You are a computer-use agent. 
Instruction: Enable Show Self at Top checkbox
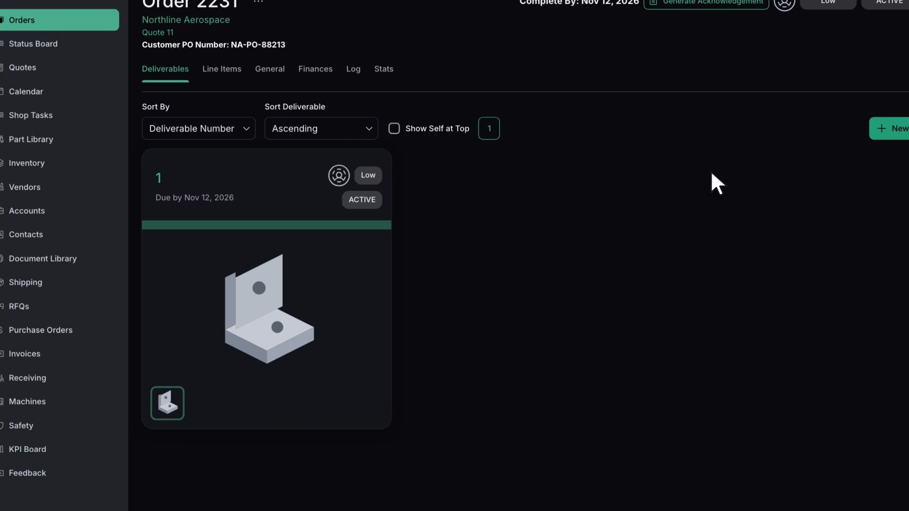pos(394,128)
